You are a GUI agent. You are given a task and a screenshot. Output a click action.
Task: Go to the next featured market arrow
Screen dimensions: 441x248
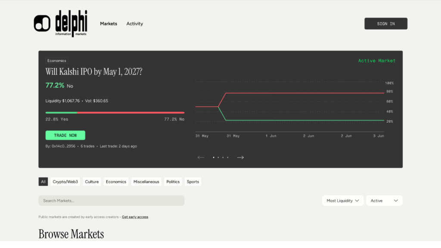[240, 158]
